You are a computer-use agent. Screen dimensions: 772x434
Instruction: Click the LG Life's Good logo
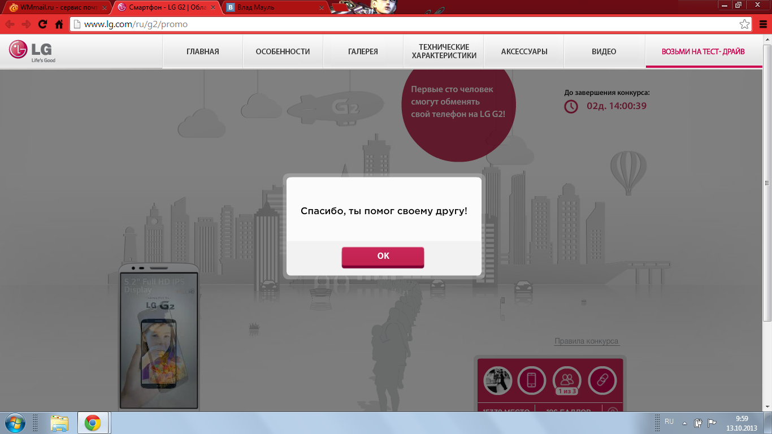pyautogui.click(x=32, y=51)
